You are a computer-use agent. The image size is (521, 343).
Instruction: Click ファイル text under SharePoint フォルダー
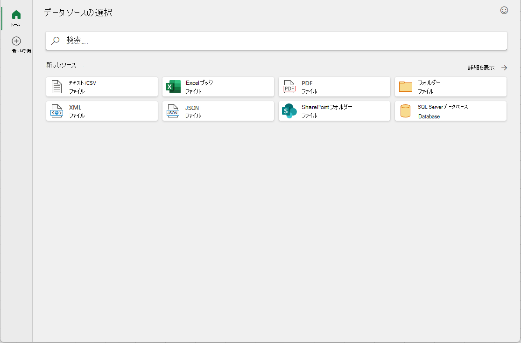[310, 116]
